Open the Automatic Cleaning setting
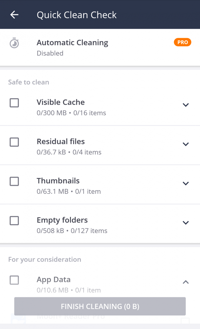Screen dimensions: 200x329 (72, 43)
